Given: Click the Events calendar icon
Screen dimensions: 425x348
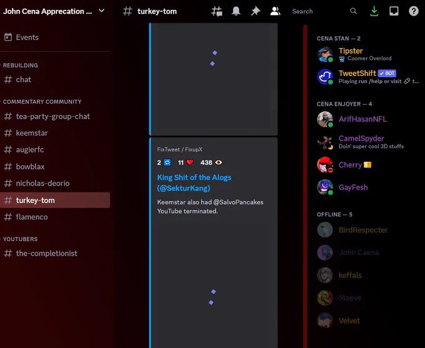Looking at the screenshot, I should pos(8,37).
